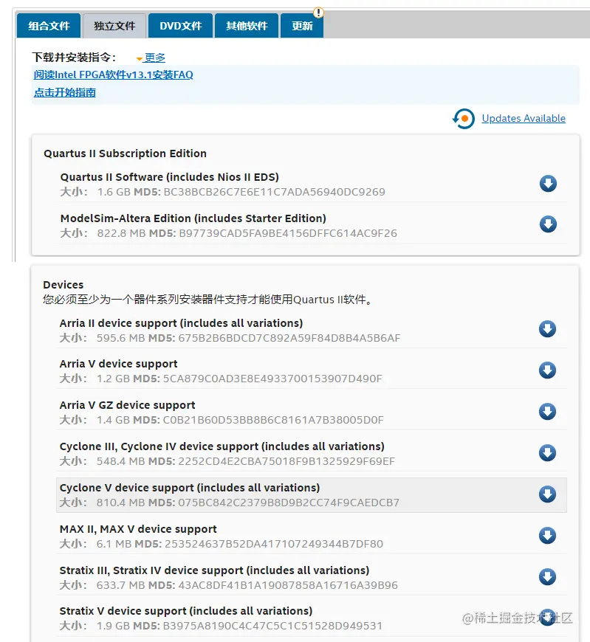Click MAX II, MAX V device support title
The image size is (590, 642).
pos(138,529)
